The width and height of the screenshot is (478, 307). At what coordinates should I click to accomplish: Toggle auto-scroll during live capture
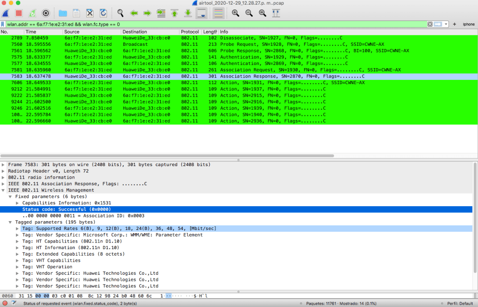(202, 13)
